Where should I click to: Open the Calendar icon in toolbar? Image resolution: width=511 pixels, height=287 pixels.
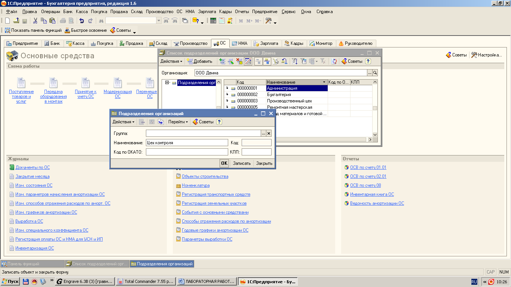[x=222, y=21]
